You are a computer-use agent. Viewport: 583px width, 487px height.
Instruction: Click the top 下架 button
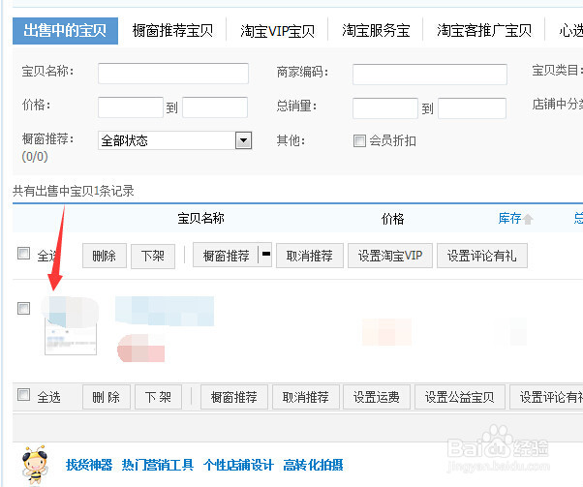[153, 256]
